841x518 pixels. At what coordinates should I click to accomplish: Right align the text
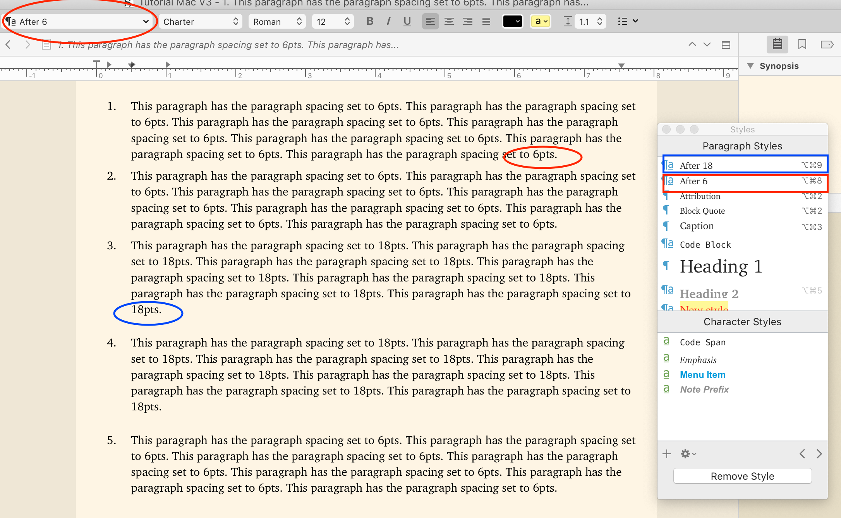coord(468,21)
